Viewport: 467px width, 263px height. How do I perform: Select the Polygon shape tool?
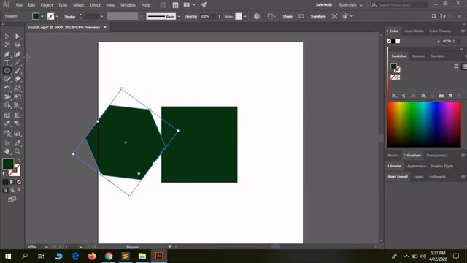pyautogui.click(x=7, y=71)
